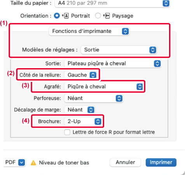Click the PDF dropdown arrow icon

coord(21,162)
